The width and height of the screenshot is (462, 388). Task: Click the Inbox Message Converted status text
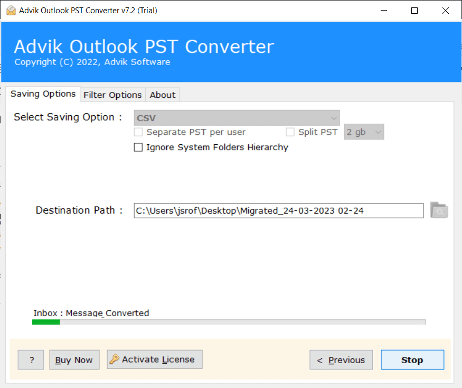click(x=91, y=313)
